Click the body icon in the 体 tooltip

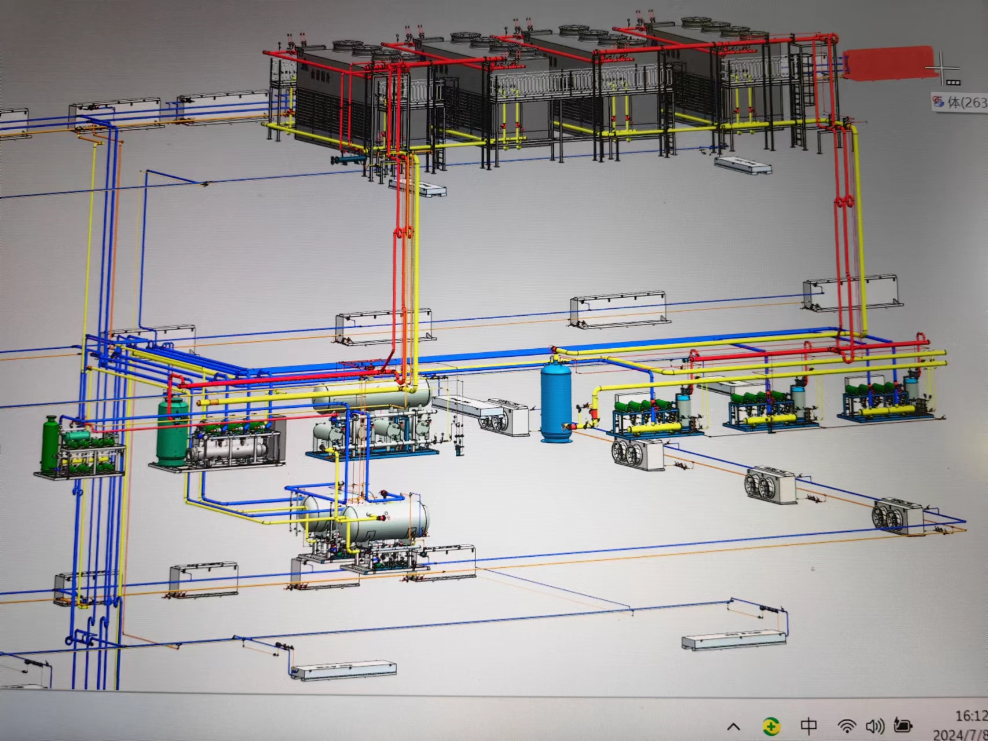pyautogui.click(x=938, y=103)
